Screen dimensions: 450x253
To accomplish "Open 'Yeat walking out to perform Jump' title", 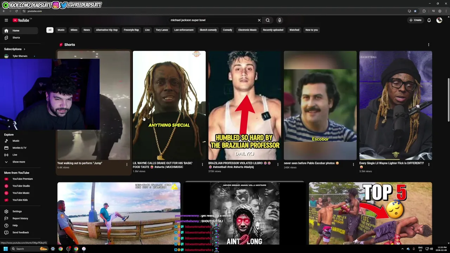I will pos(80,163).
